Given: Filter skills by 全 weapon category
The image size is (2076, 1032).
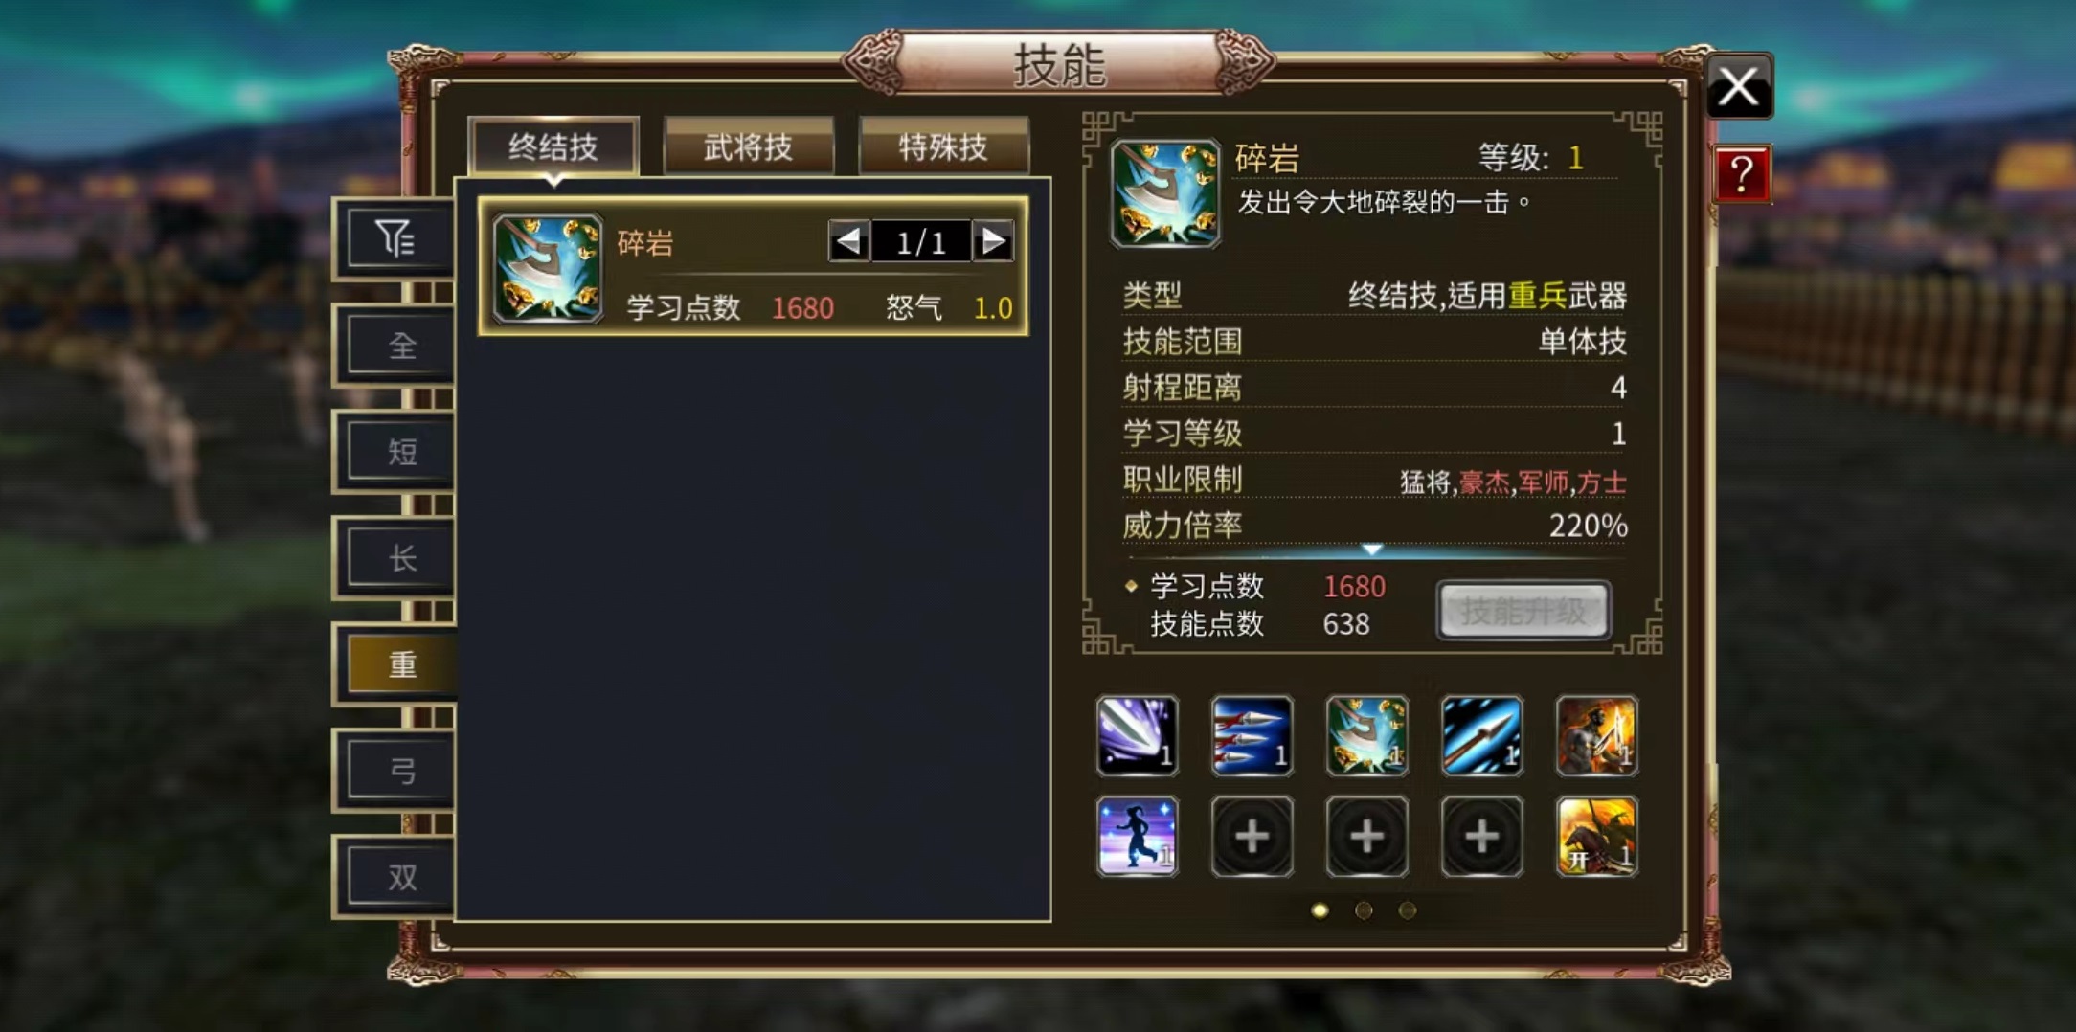Looking at the screenshot, I should [x=401, y=345].
